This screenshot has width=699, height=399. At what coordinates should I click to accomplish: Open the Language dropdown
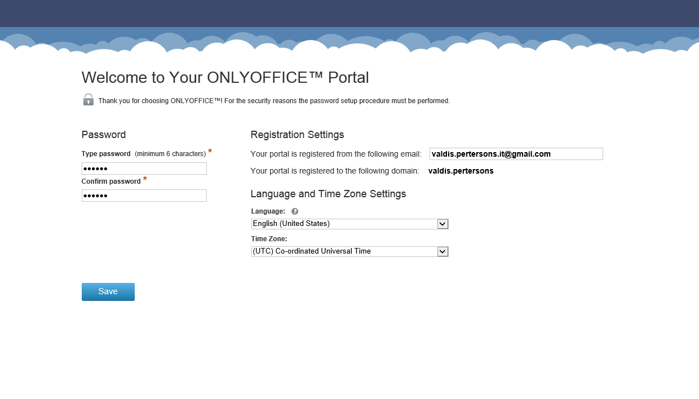(x=349, y=224)
